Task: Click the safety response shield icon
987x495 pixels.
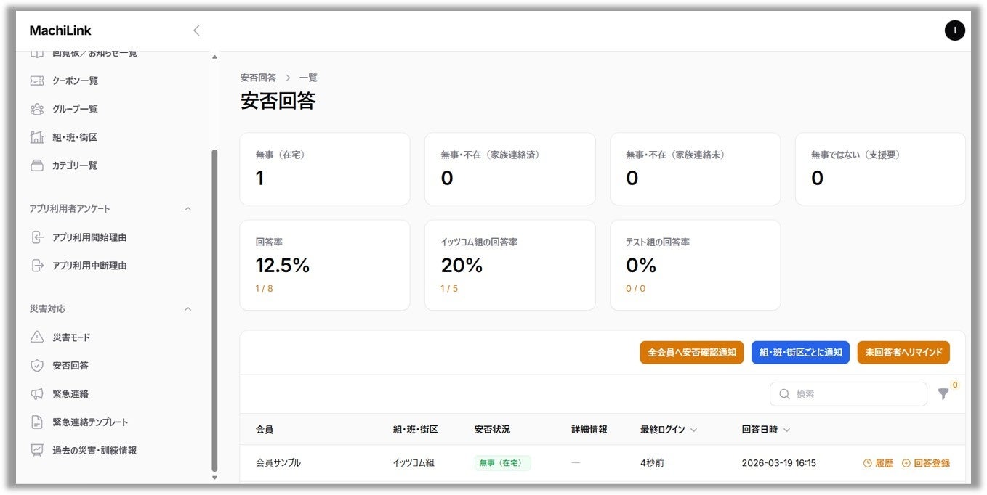Action: pyautogui.click(x=37, y=366)
